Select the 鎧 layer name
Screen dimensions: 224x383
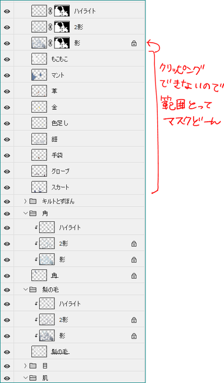[54, 139]
